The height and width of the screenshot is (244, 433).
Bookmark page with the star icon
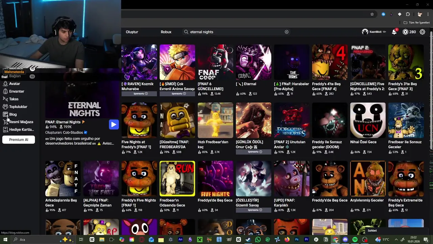click(x=372, y=14)
